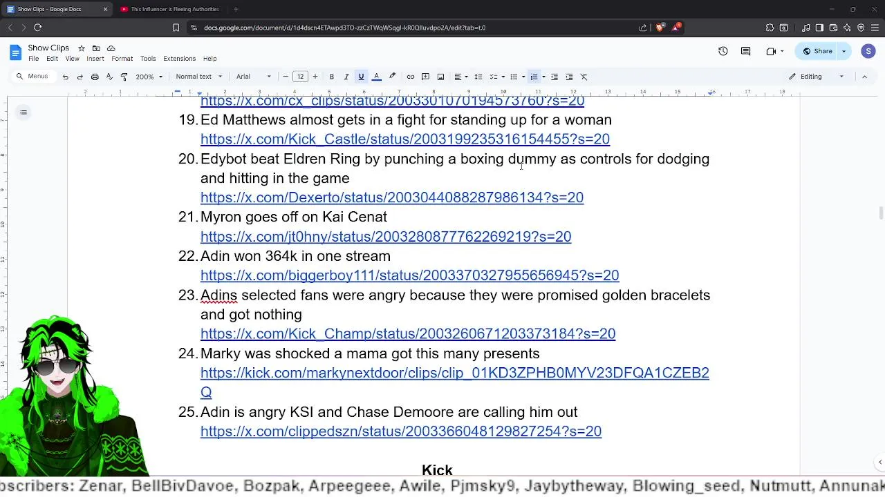Screen dimensions: 885x497
Task: Open version history clock icon
Action: [723, 51]
